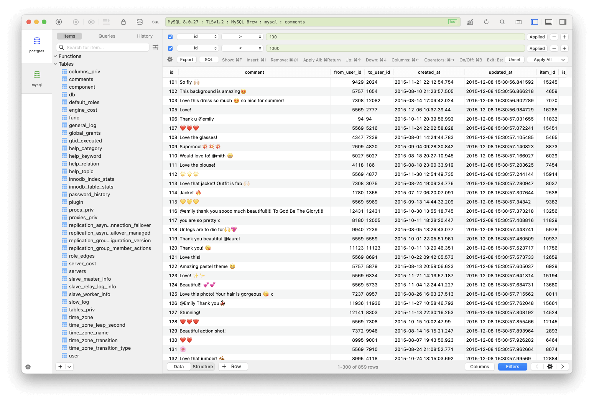Viewport: 594px width, 402px height.
Task: Toggle the bottom panel visibility
Action: coord(548,22)
